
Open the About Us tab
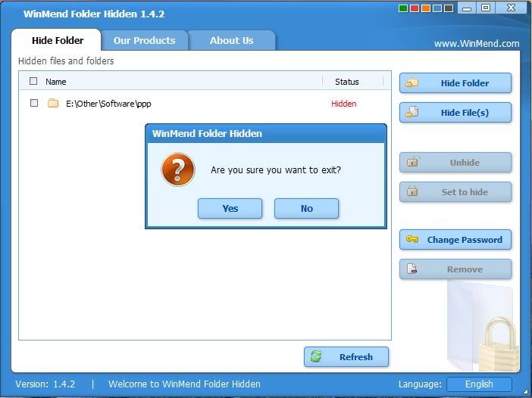click(231, 40)
